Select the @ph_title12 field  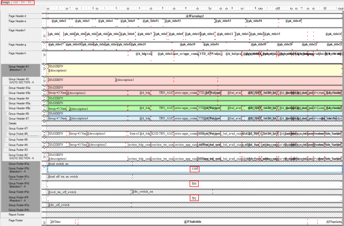[225, 34]
